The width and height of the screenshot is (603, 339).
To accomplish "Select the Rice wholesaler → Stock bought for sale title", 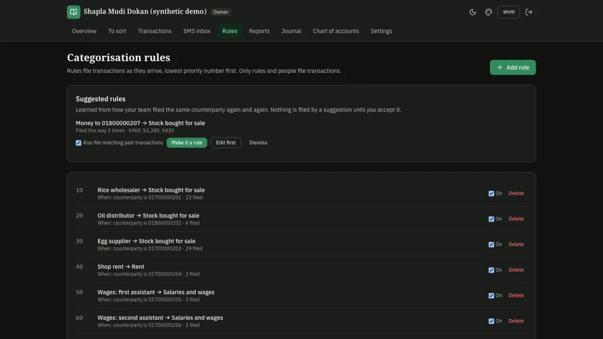I will (151, 190).
